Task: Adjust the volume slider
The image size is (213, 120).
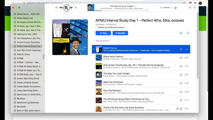Action: [x=168, y=8]
